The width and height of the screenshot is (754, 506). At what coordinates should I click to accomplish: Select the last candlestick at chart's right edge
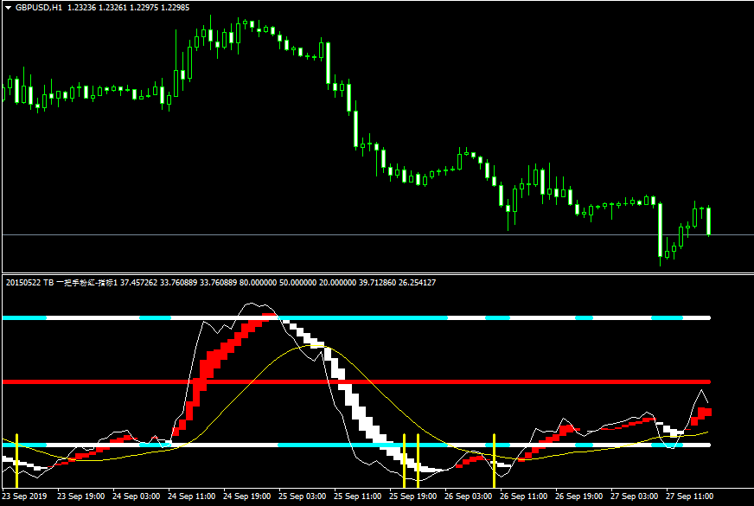pyautogui.click(x=709, y=221)
